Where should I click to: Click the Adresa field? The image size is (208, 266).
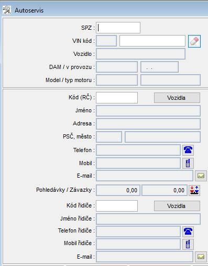[x=148, y=124]
